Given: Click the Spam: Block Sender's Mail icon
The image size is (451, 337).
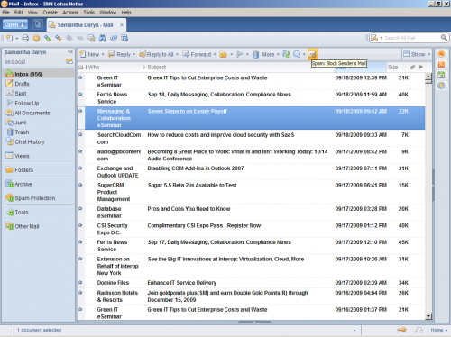Looking at the screenshot, I should point(312,54).
